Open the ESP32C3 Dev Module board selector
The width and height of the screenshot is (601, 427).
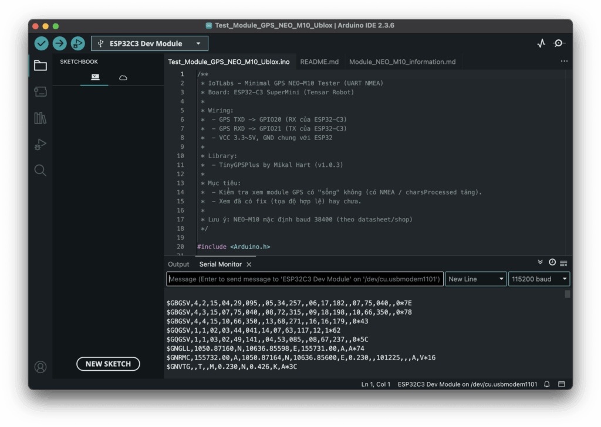click(150, 43)
